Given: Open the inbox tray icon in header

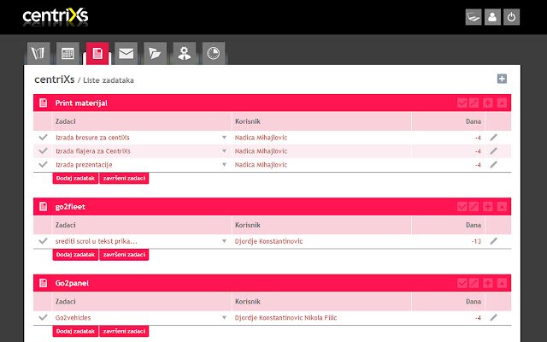Looking at the screenshot, I should (473, 17).
